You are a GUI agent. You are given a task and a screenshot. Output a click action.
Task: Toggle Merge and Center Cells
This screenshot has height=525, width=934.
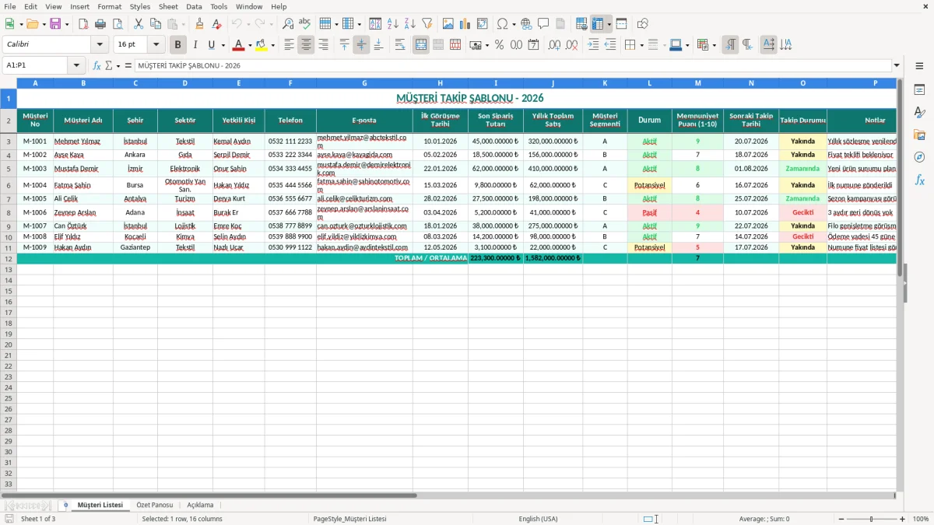pyautogui.click(x=421, y=45)
